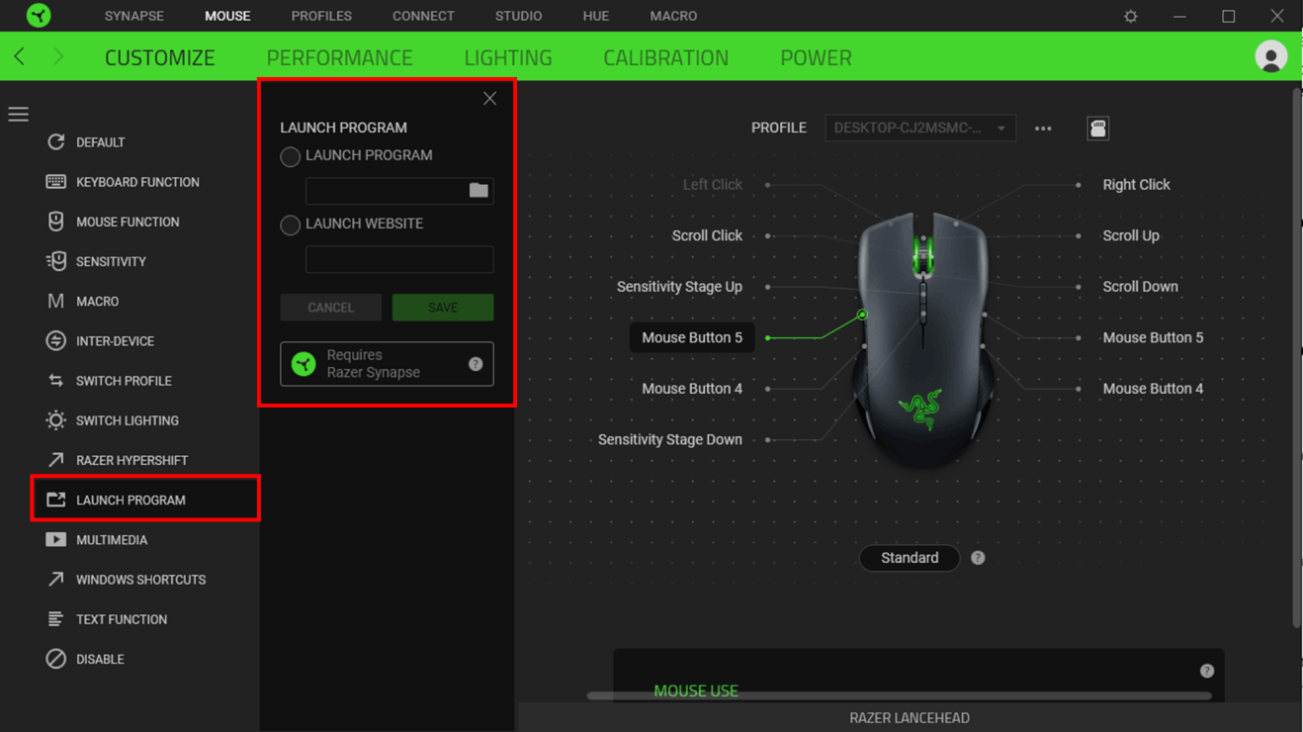Open the Connect top tab

(423, 16)
